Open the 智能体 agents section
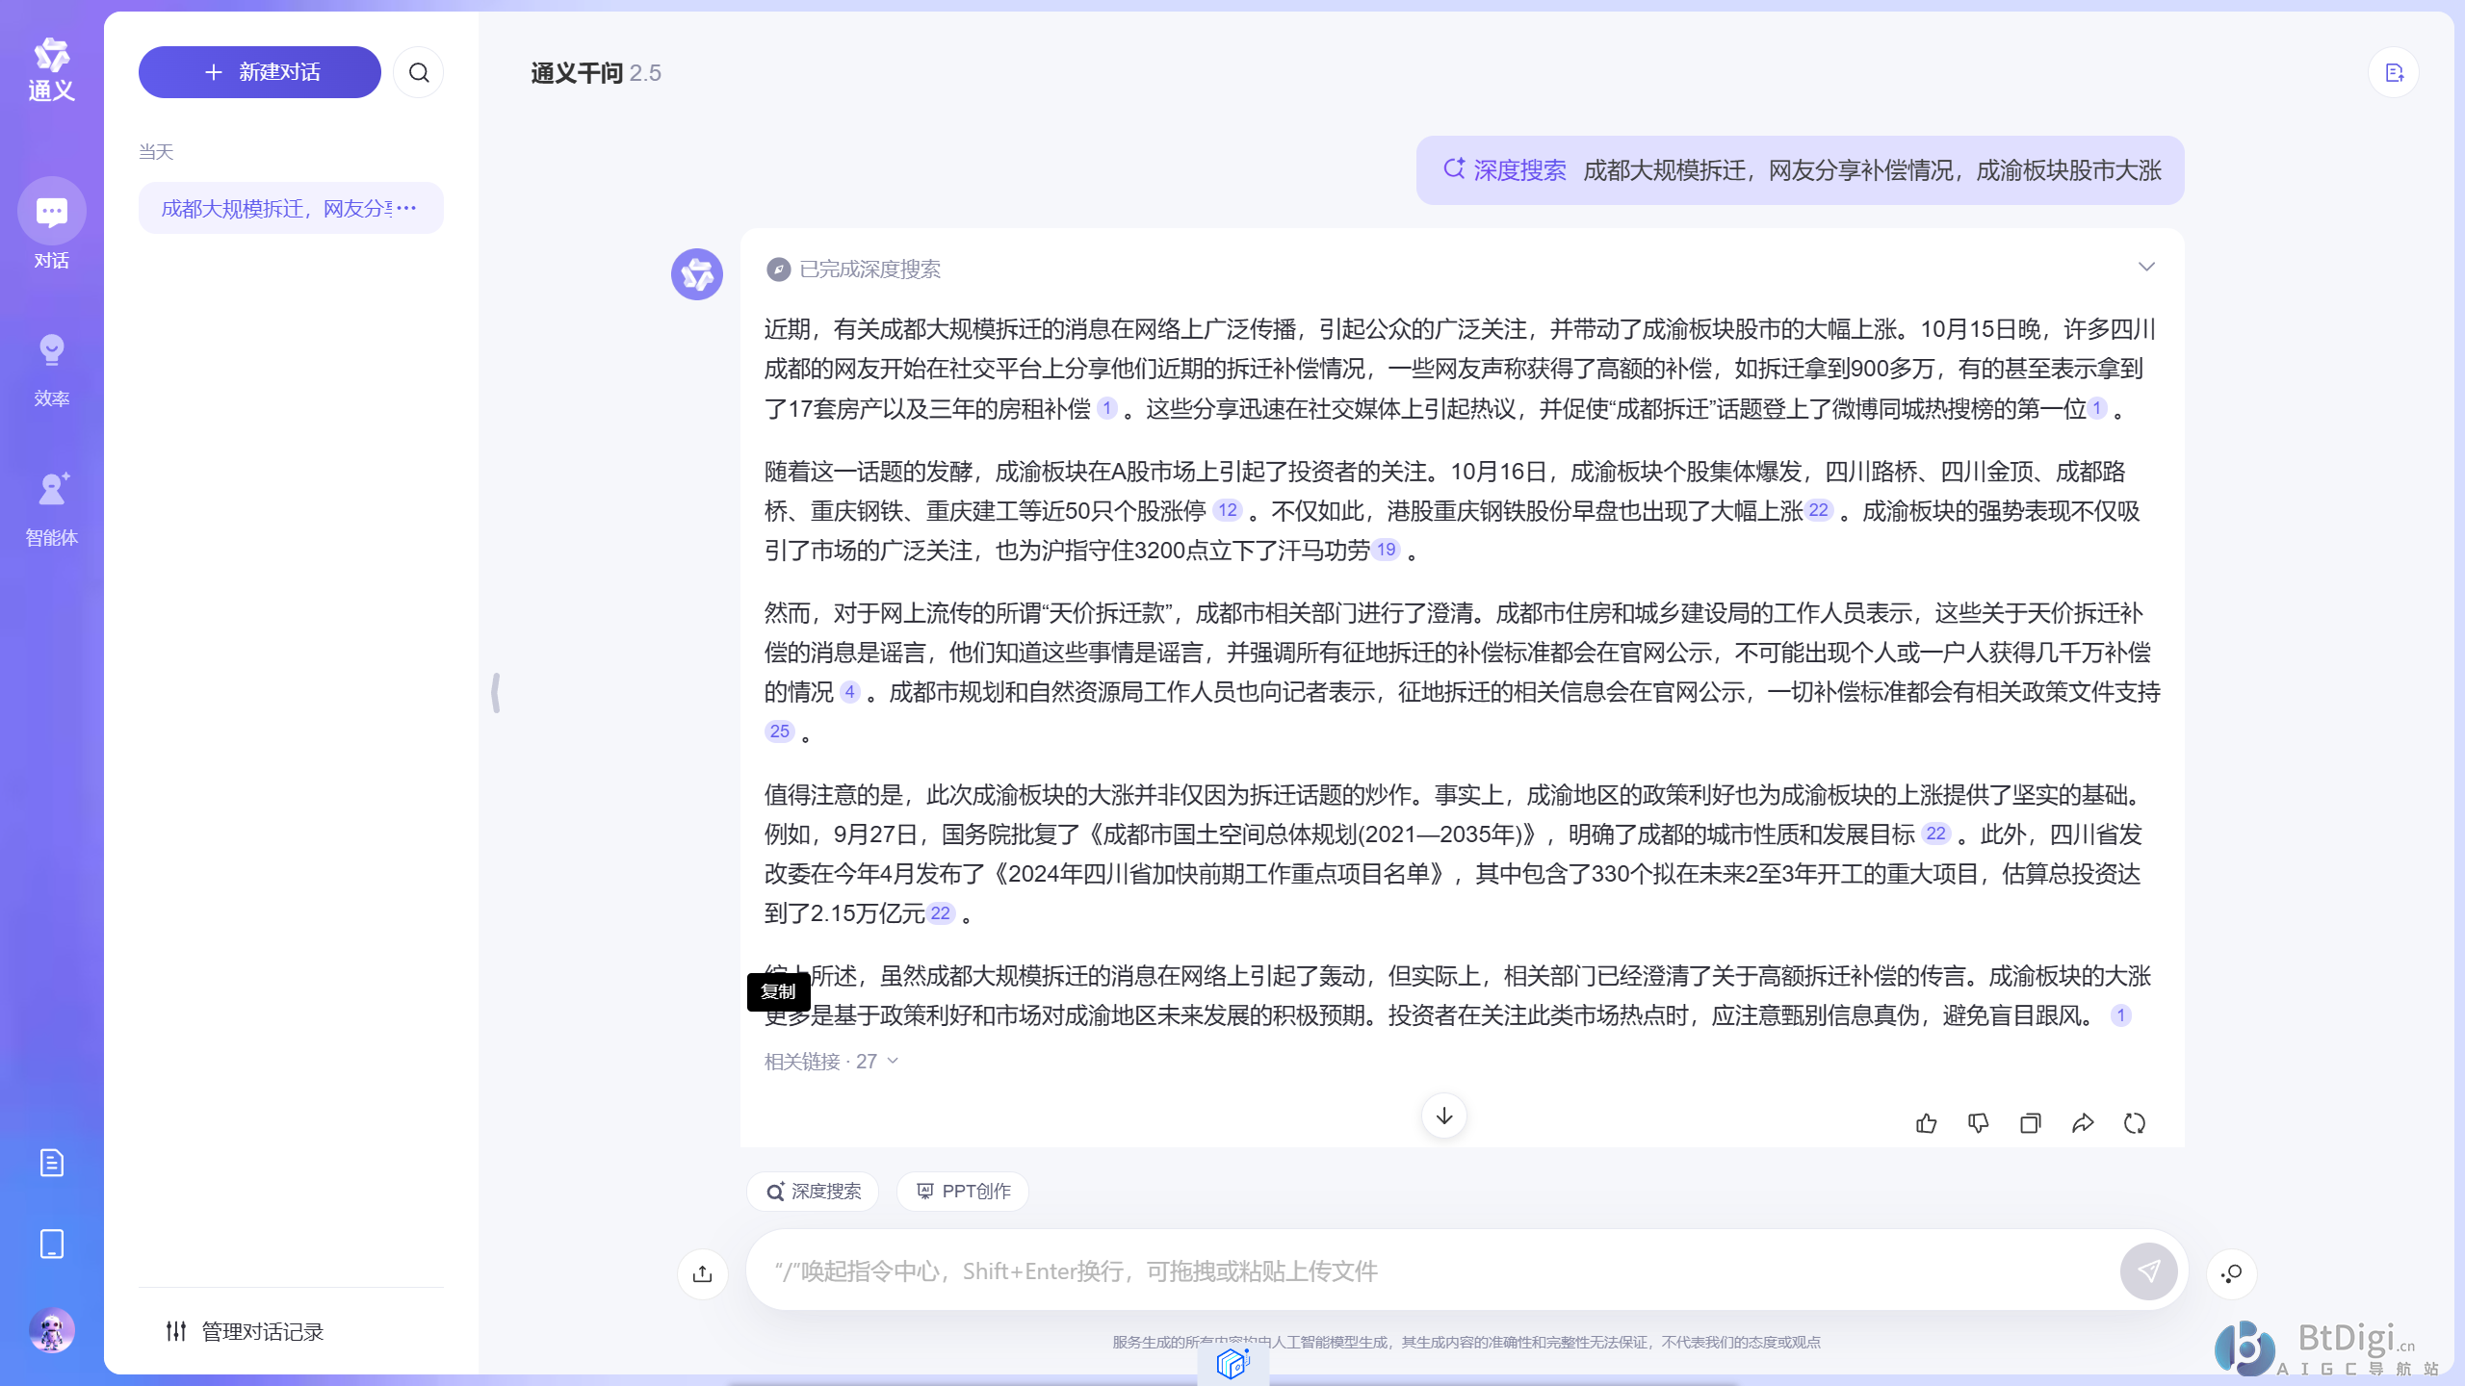 (x=51, y=509)
